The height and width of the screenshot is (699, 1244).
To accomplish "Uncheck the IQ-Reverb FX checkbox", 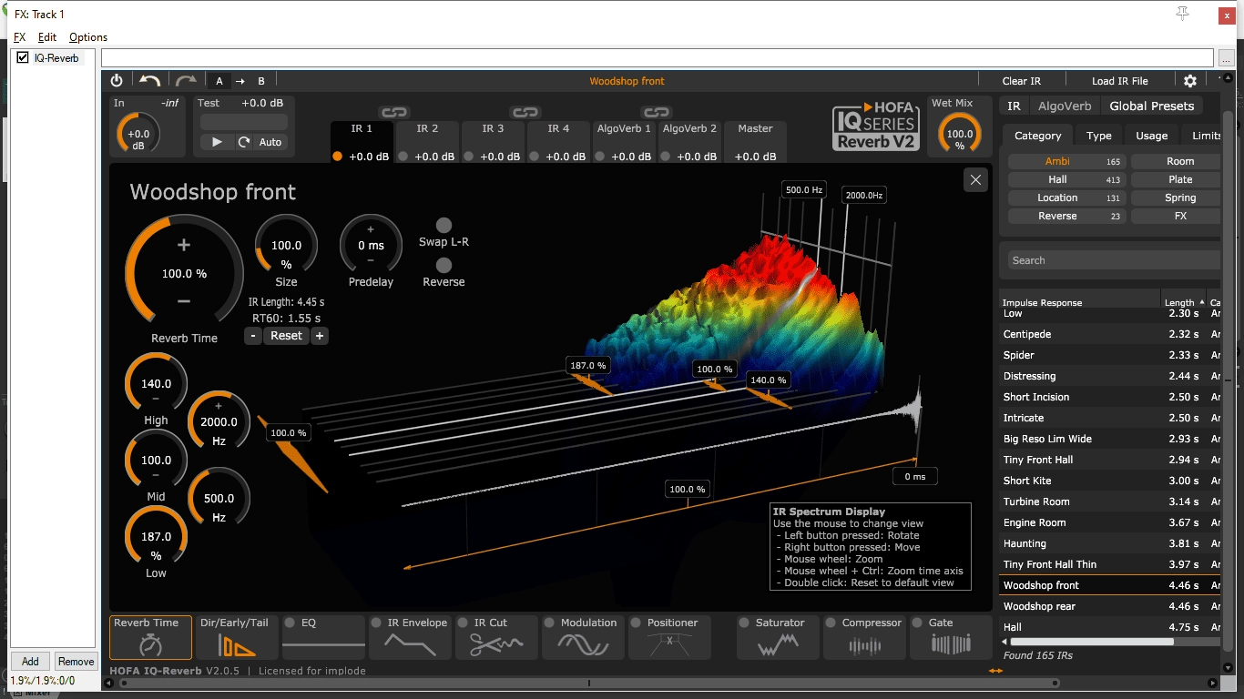I will (23, 58).
